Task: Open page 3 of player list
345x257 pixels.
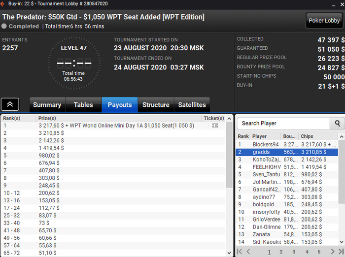Action: (294, 252)
